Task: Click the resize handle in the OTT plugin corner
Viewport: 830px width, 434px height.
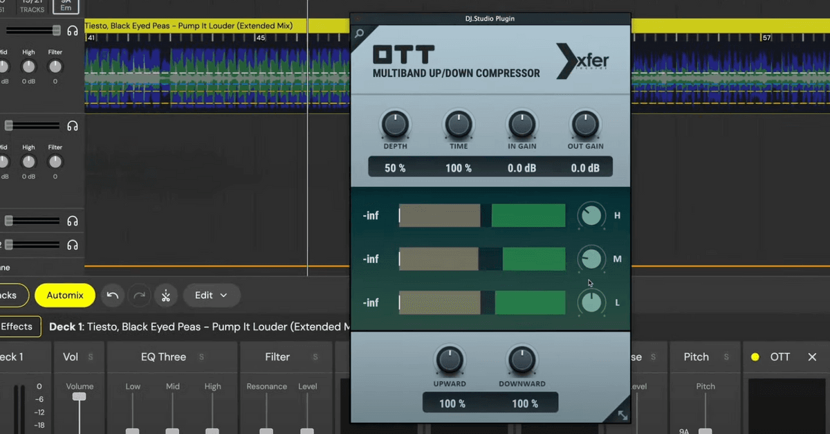Action: [x=622, y=415]
